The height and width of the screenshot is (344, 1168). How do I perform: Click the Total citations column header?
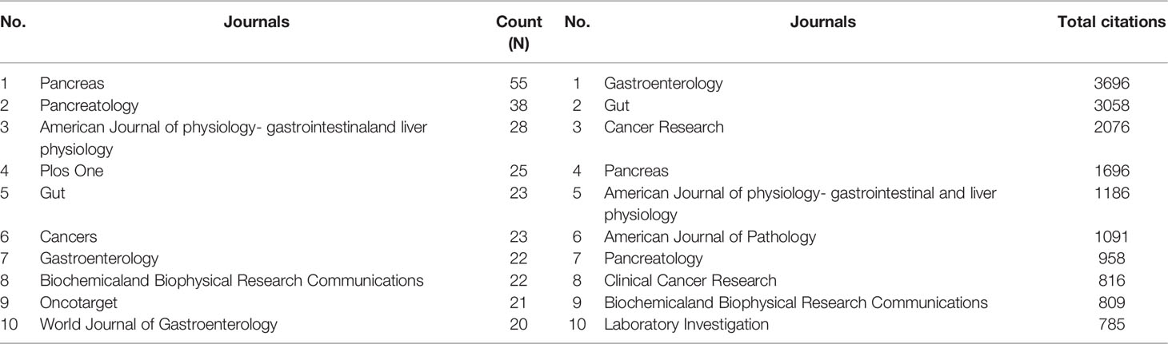1111,22
